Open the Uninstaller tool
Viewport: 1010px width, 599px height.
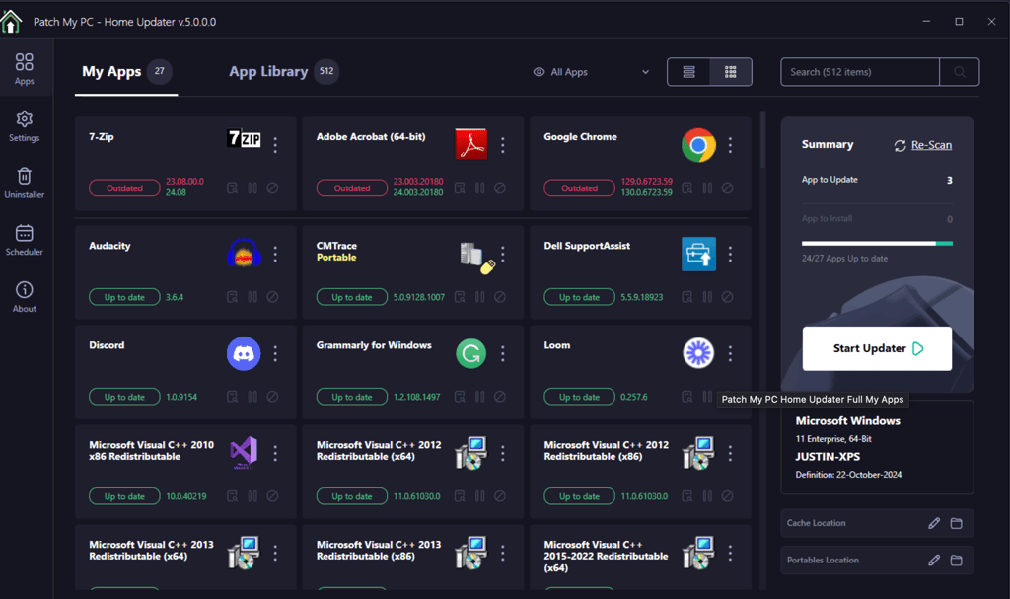[25, 184]
